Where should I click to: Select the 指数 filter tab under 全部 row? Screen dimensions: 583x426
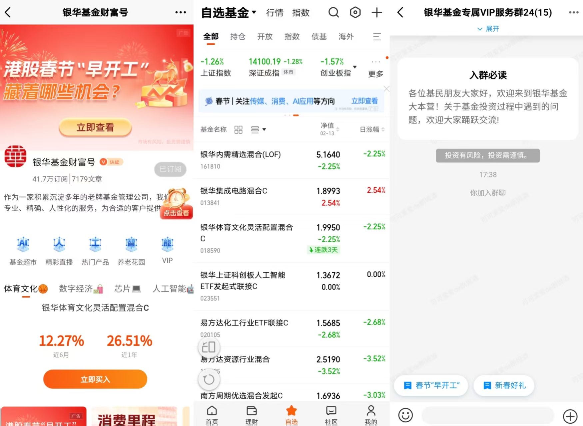pos(292,37)
